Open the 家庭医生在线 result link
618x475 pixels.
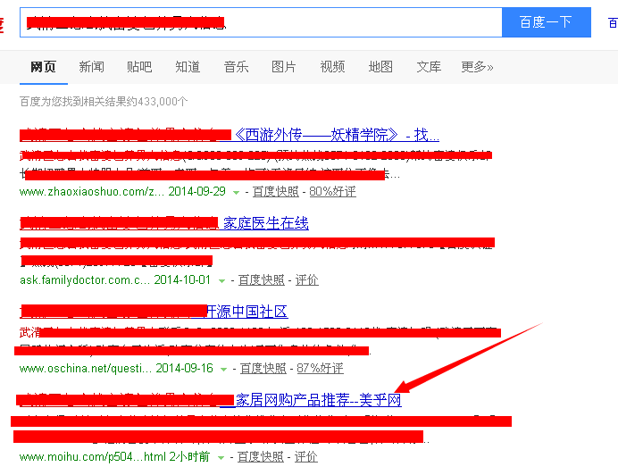(x=265, y=223)
